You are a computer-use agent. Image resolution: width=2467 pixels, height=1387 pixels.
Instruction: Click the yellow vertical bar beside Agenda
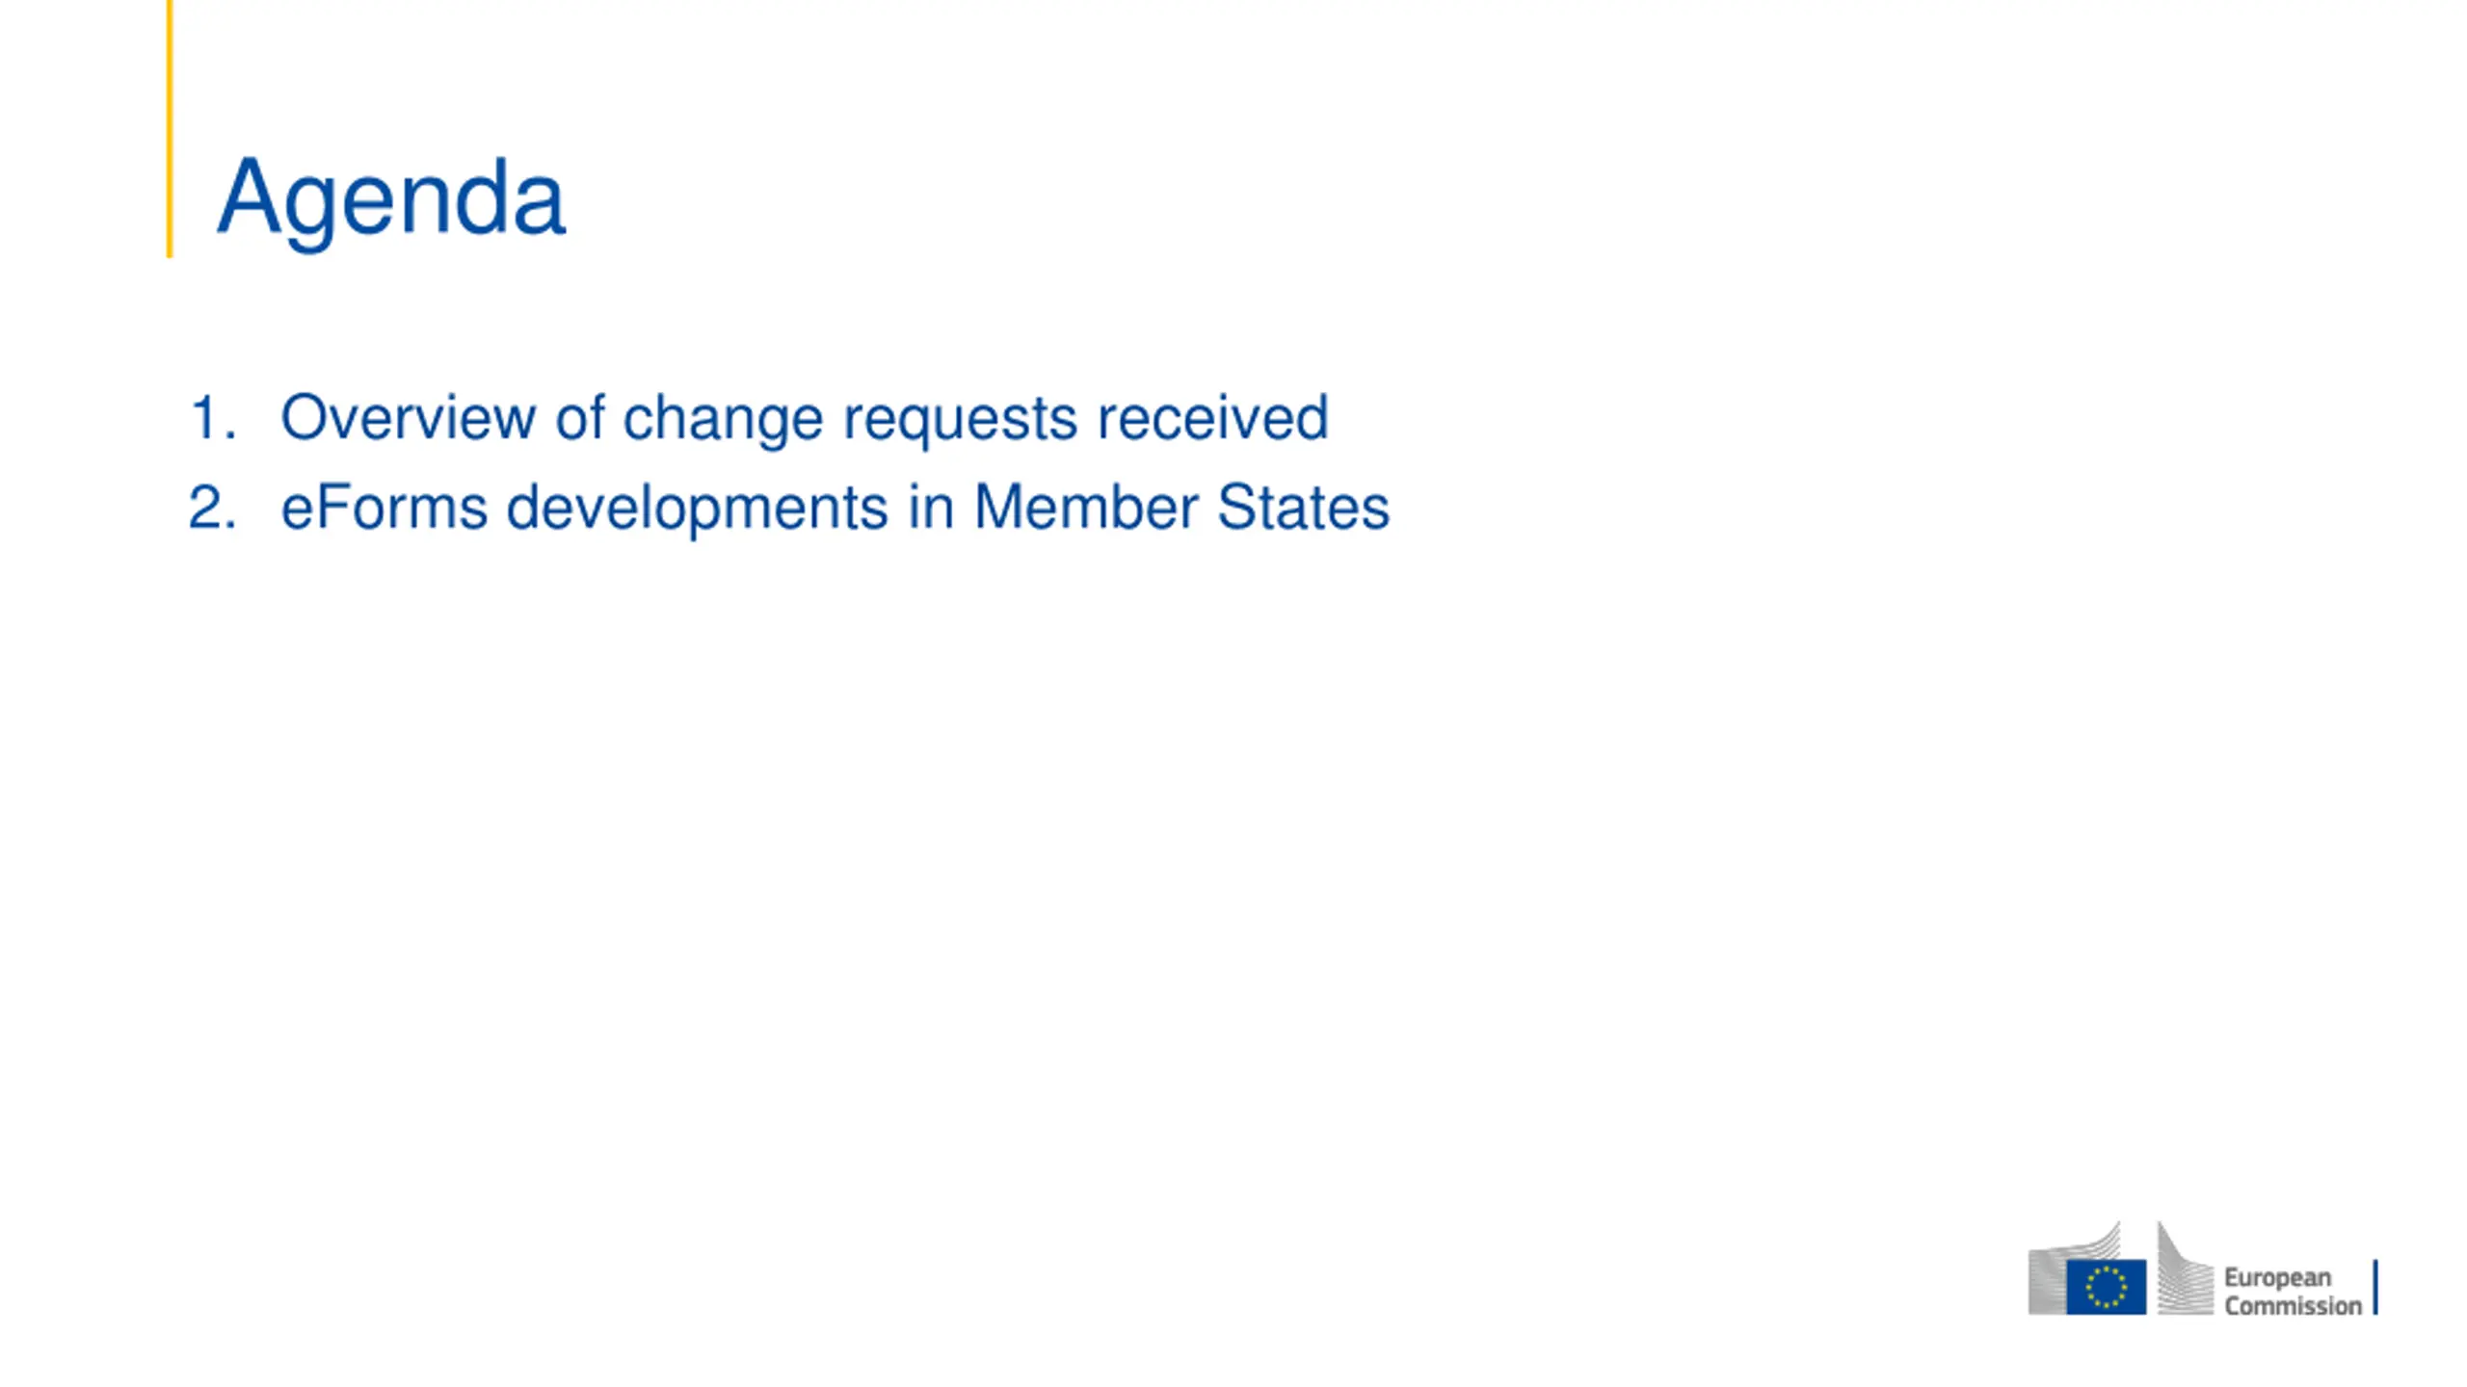170,128
